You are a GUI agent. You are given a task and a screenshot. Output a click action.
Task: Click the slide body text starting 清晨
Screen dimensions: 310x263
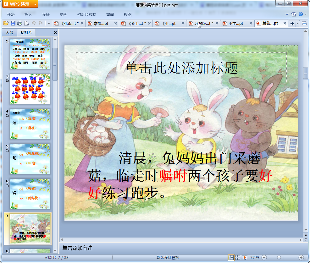coord(180,175)
